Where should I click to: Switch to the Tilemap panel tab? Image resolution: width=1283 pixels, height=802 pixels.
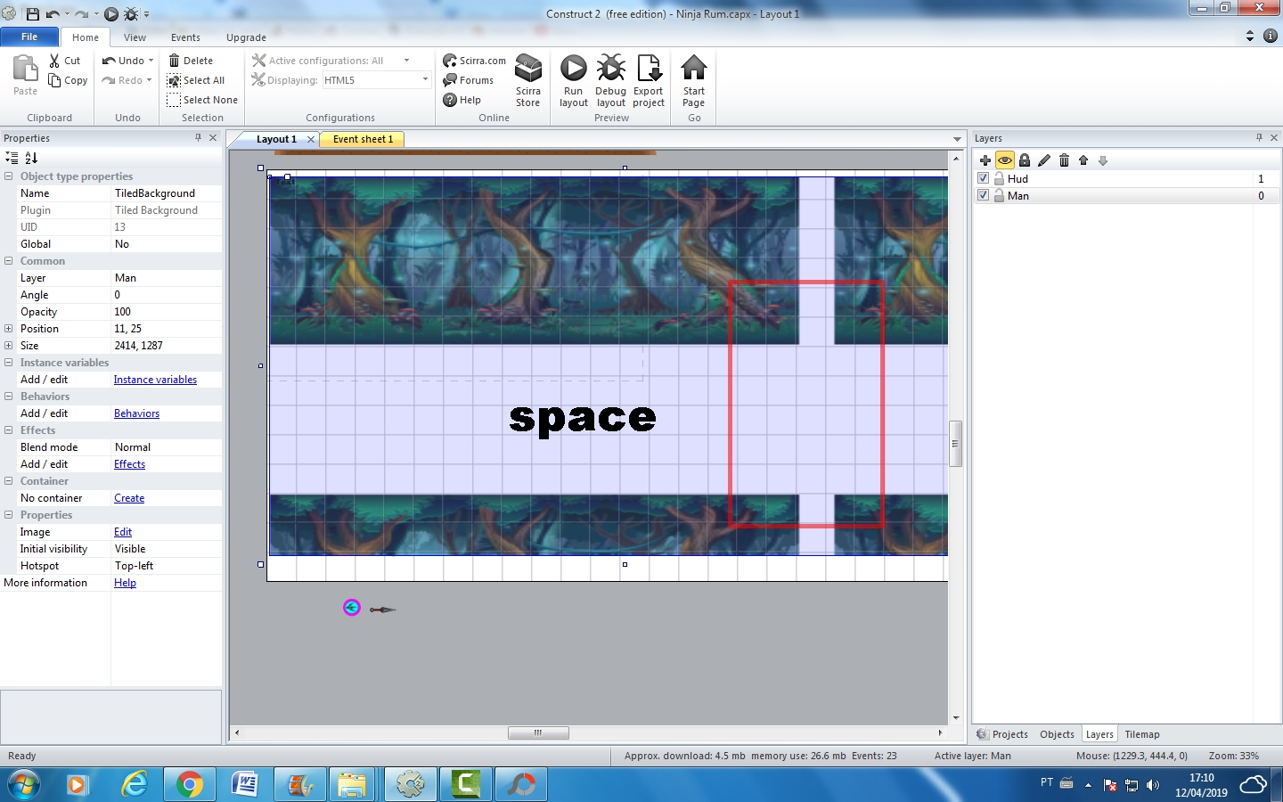coord(1142,734)
